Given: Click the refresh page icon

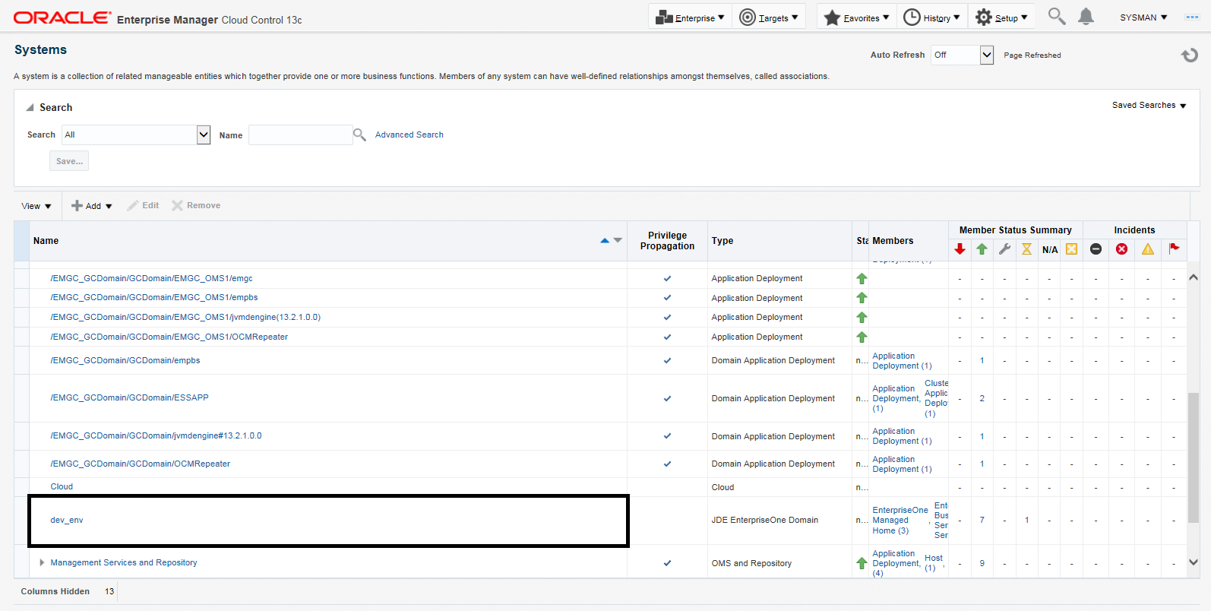Looking at the screenshot, I should (1190, 55).
